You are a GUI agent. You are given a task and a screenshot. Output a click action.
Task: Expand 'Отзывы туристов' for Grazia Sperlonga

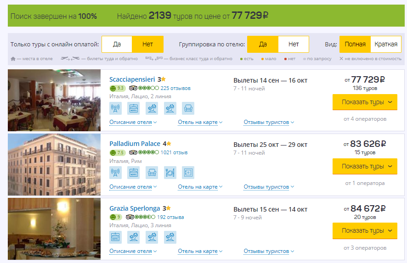[269, 251]
